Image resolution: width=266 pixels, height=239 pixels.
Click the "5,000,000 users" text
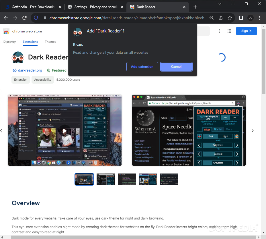68,80
